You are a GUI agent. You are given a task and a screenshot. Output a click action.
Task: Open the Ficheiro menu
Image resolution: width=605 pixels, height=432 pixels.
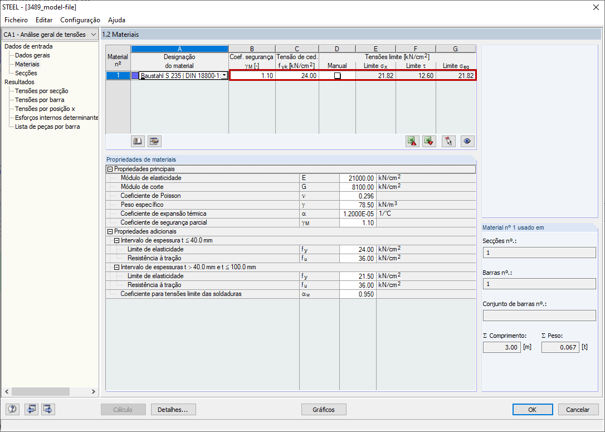(16, 20)
